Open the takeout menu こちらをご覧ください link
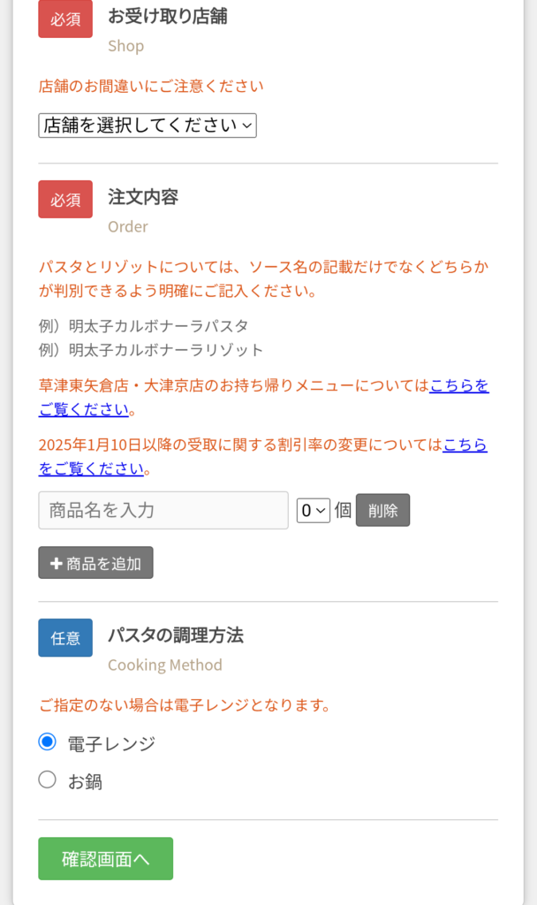 [458, 385]
